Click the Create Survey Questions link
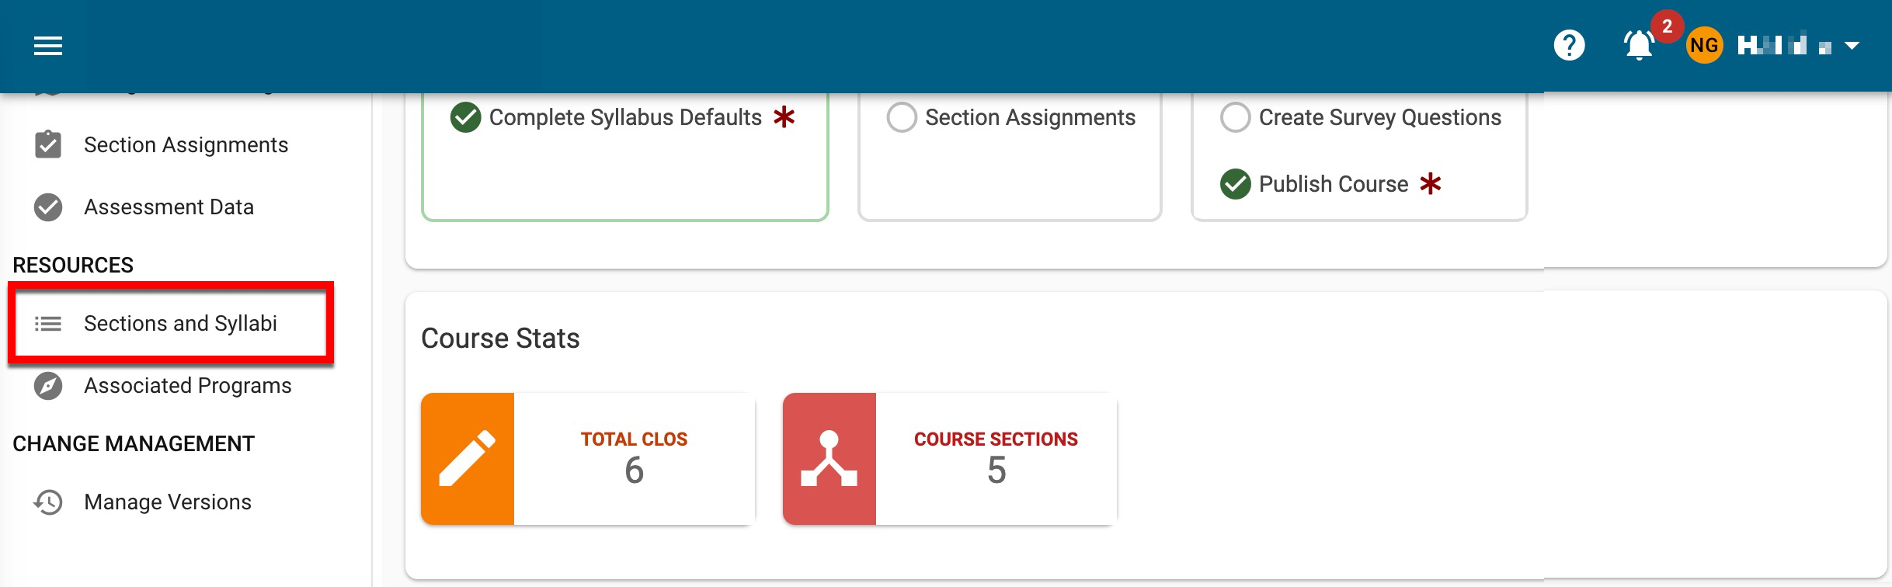 point(1379,118)
